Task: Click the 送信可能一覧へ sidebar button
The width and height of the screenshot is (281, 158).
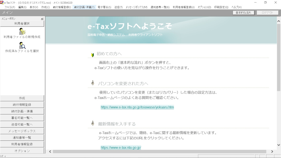Action: tap(22, 125)
